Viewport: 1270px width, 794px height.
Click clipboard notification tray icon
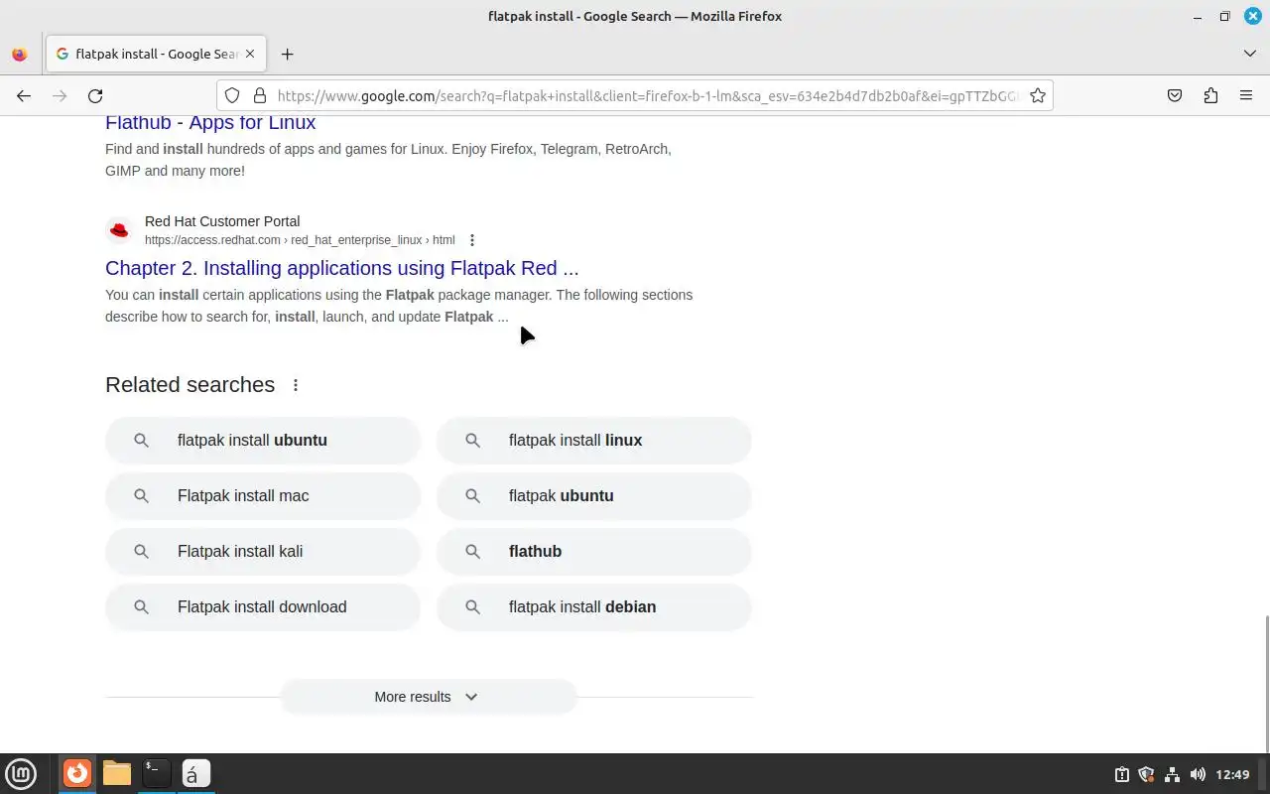coord(1121,774)
